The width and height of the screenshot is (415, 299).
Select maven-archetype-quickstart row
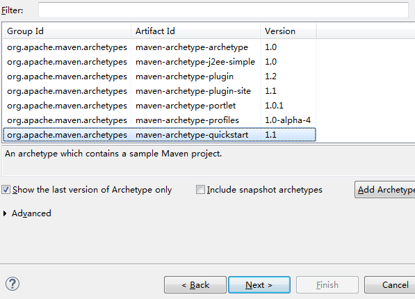pos(159,134)
